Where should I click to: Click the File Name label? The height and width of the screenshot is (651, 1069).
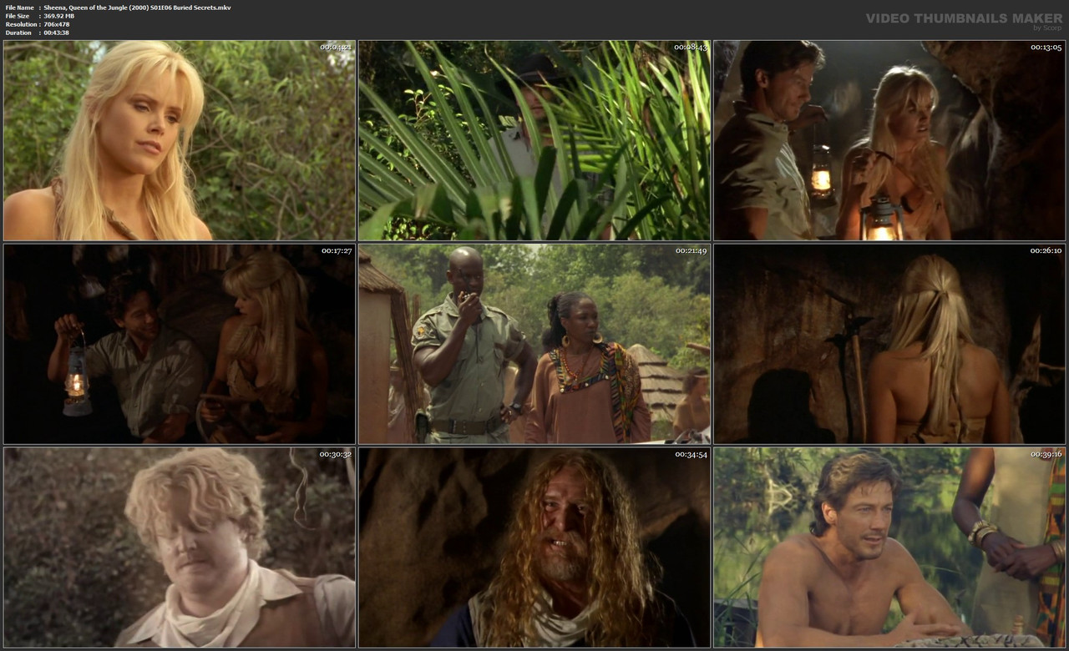pyautogui.click(x=18, y=7)
